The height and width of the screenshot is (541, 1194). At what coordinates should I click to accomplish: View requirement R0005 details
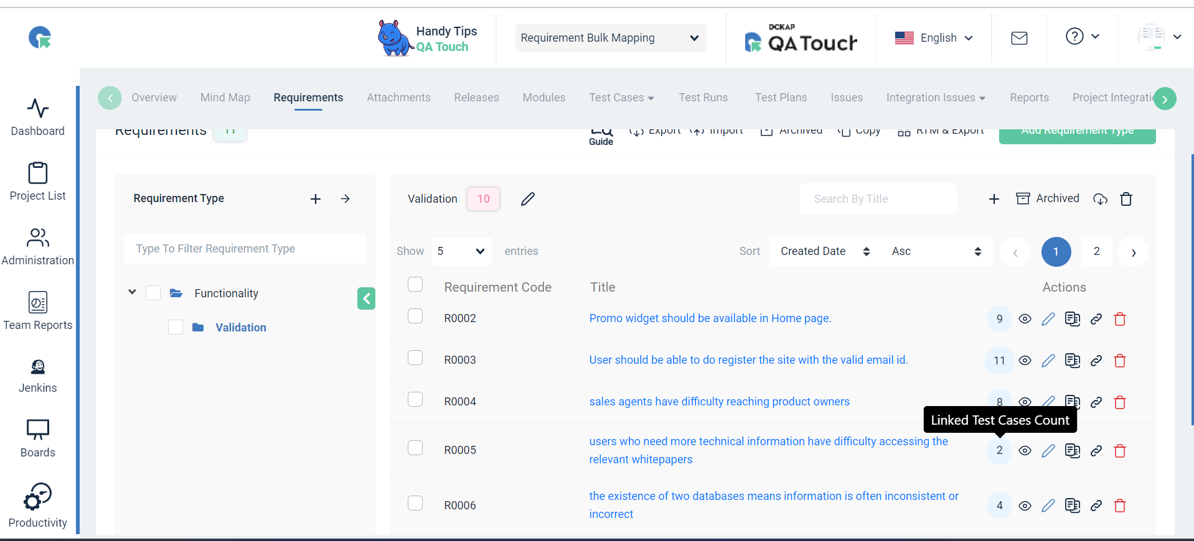(1025, 451)
